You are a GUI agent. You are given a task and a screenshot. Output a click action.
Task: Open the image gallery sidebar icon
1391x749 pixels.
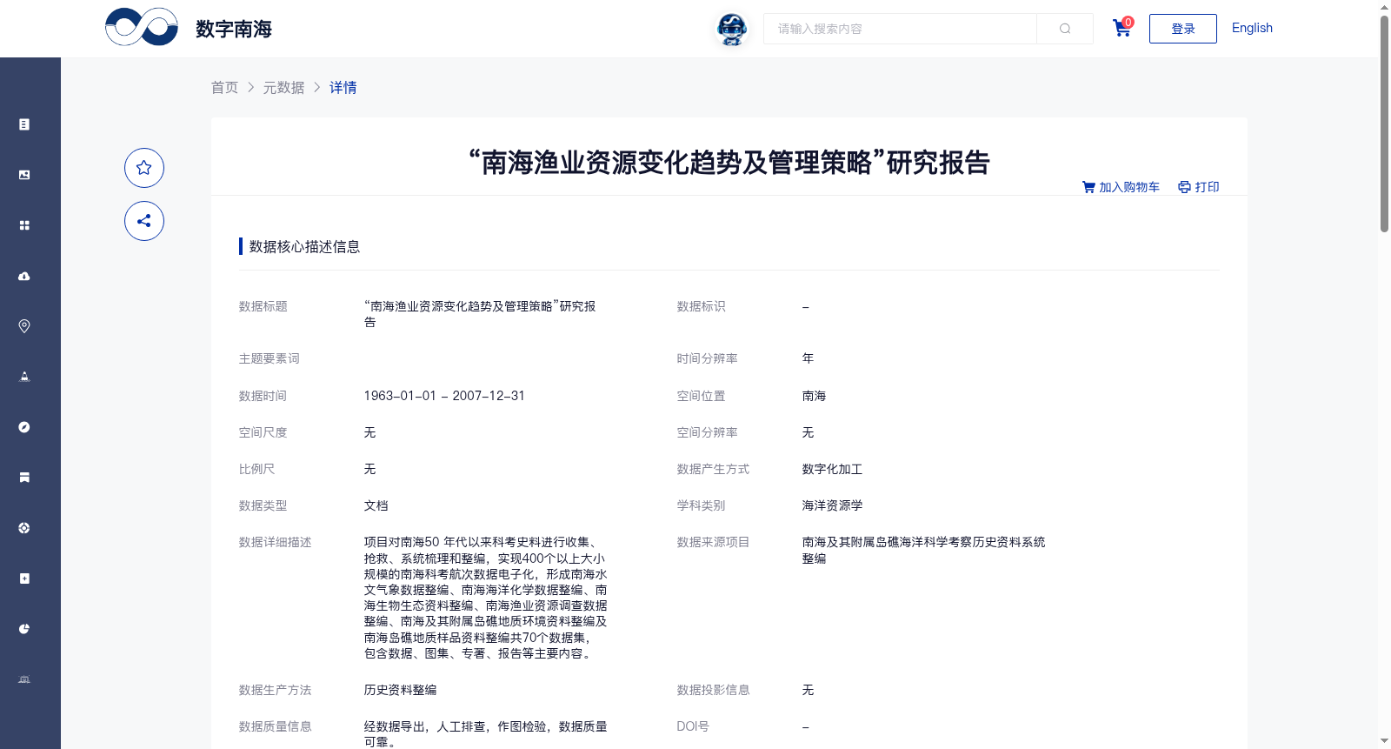24,175
